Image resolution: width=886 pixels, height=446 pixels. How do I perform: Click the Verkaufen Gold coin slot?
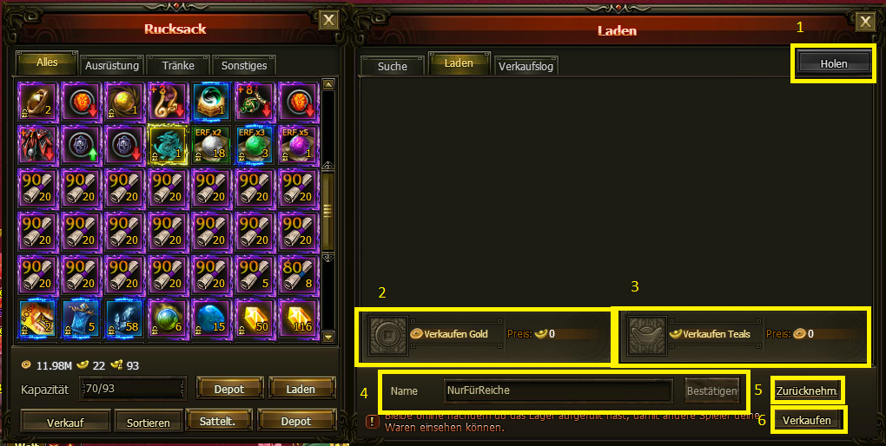pos(389,337)
